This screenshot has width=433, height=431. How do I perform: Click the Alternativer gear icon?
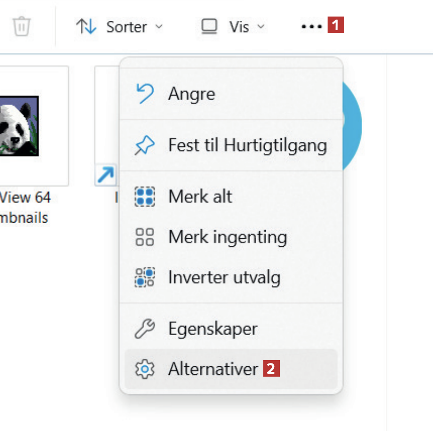click(145, 369)
